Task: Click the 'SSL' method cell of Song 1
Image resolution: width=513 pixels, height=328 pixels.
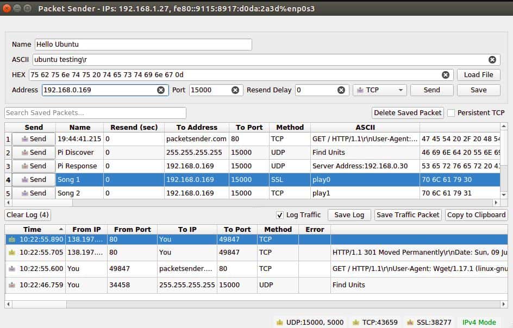Action: pos(290,180)
